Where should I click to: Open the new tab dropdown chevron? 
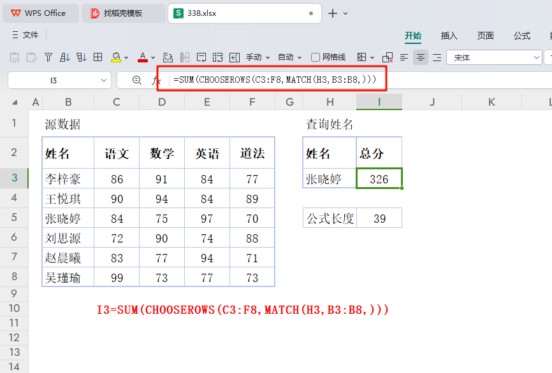pos(345,13)
